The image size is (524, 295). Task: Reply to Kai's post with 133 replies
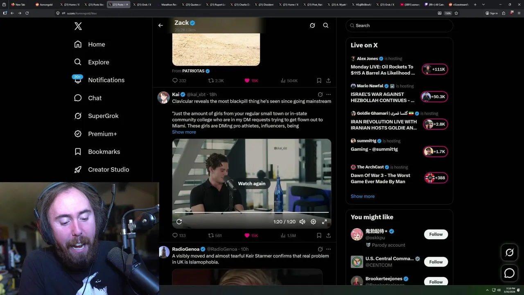[x=179, y=236]
